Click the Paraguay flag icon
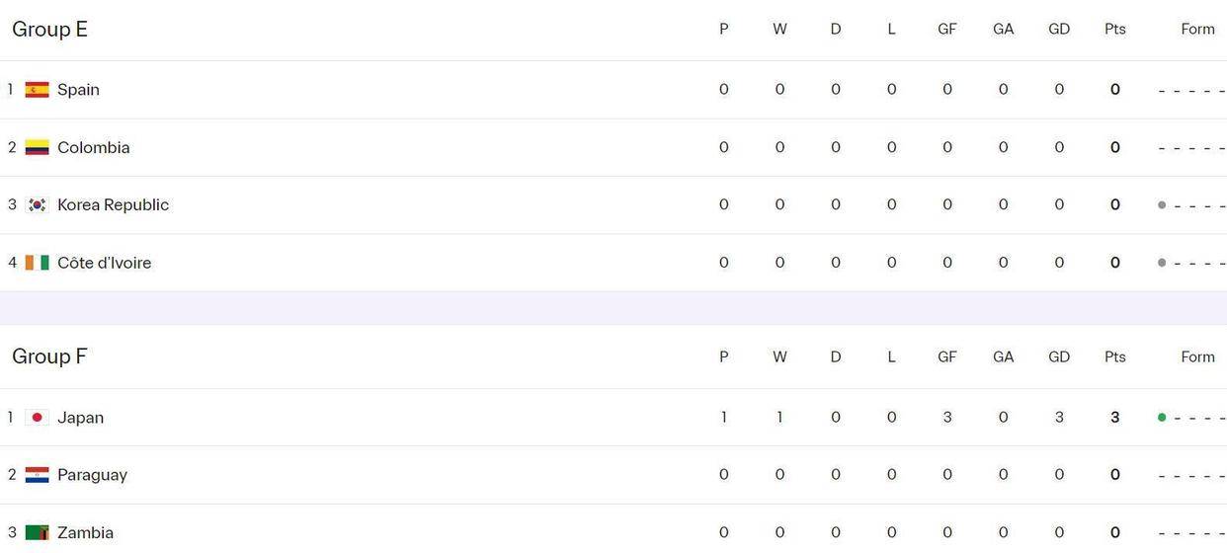This screenshot has width=1227, height=553. pyautogui.click(x=37, y=475)
